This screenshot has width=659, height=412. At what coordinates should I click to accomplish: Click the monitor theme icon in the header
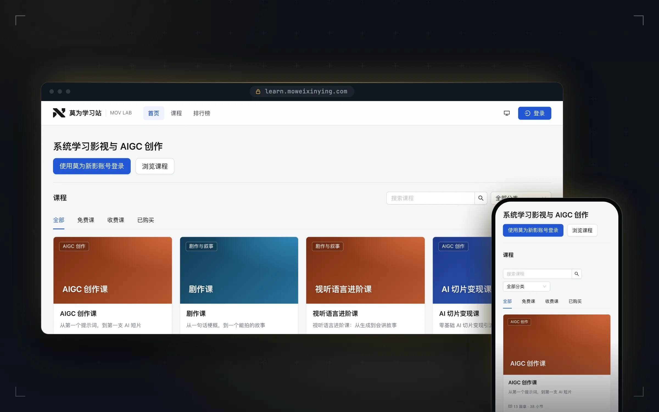click(x=507, y=113)
